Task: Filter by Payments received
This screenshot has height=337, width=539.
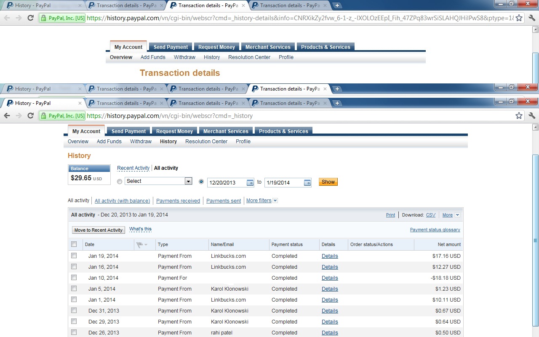Action: point(178,201)
